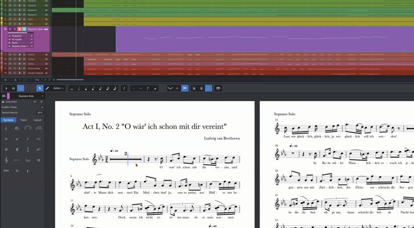Mute the Soprano Solo track
Screen dimensions: 414x228
tap(10, 29)
